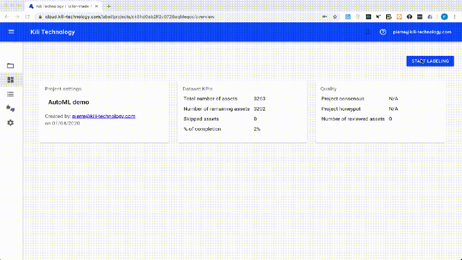Click the blue square extension icon
This screenshot has height=260, width=462.
click(348, 17)
